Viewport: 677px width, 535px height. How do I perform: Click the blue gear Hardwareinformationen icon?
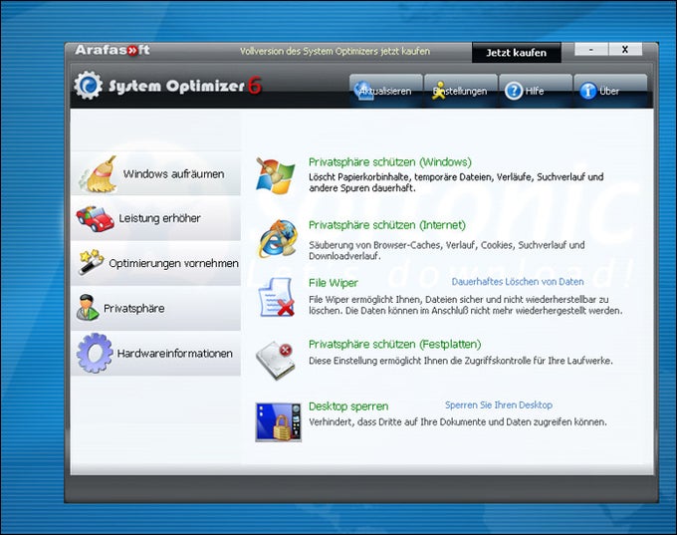pos(95,353)
